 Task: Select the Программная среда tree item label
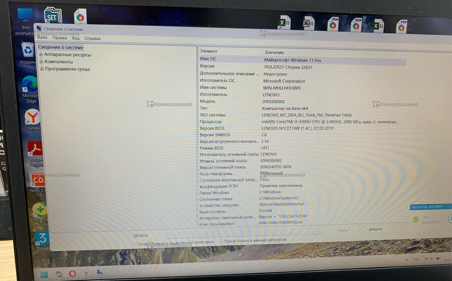coord(67,69)
